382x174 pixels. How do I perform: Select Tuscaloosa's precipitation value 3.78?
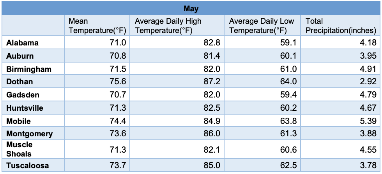(341, 165)
